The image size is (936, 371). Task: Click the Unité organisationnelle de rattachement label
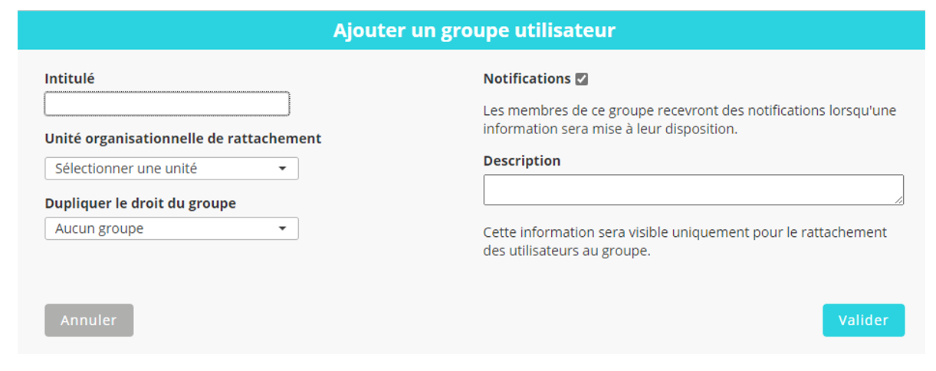click(x=183, y=139)
